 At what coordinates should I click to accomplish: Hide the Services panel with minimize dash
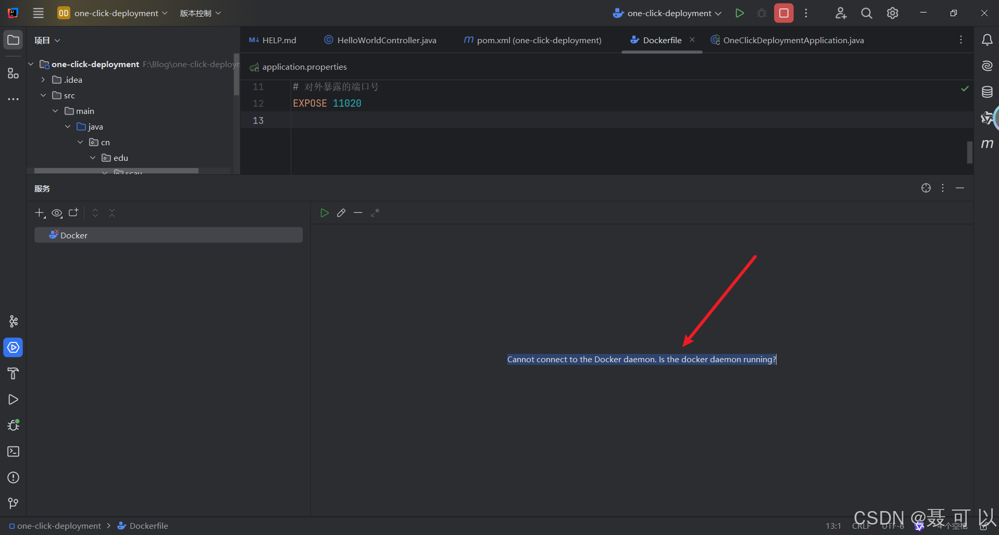tap(960, 188)
